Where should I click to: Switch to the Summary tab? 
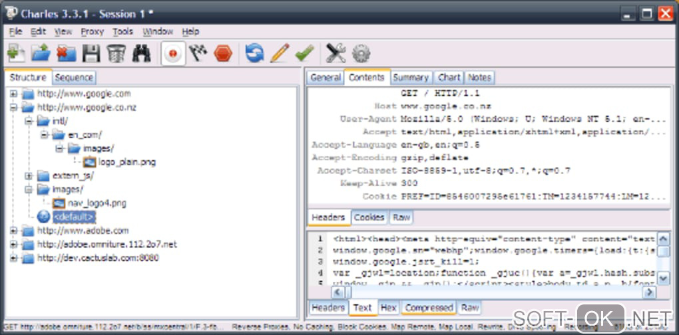[411, 78]
